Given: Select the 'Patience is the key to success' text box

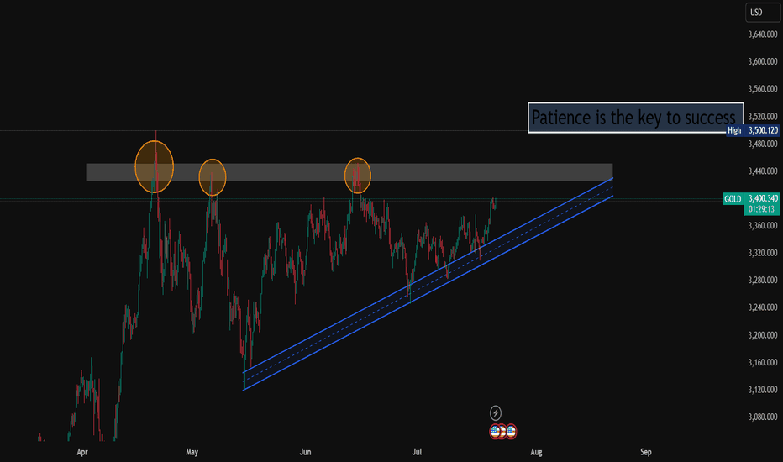Looking at the screenshot, I should [x=635, y=118].
